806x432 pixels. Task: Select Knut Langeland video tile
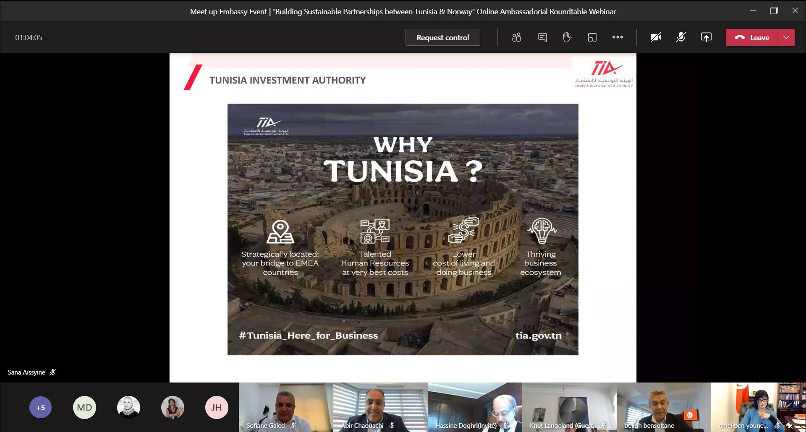tap(569, 407)
